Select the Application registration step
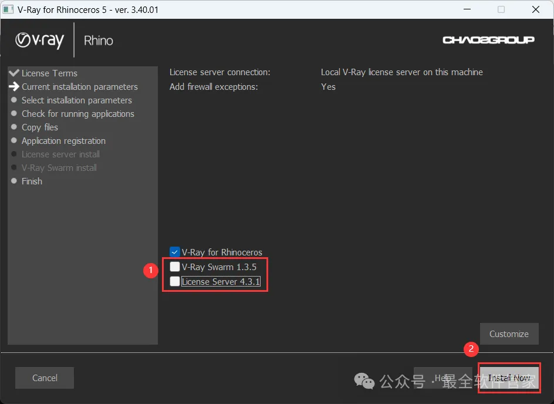 point(63,141)
